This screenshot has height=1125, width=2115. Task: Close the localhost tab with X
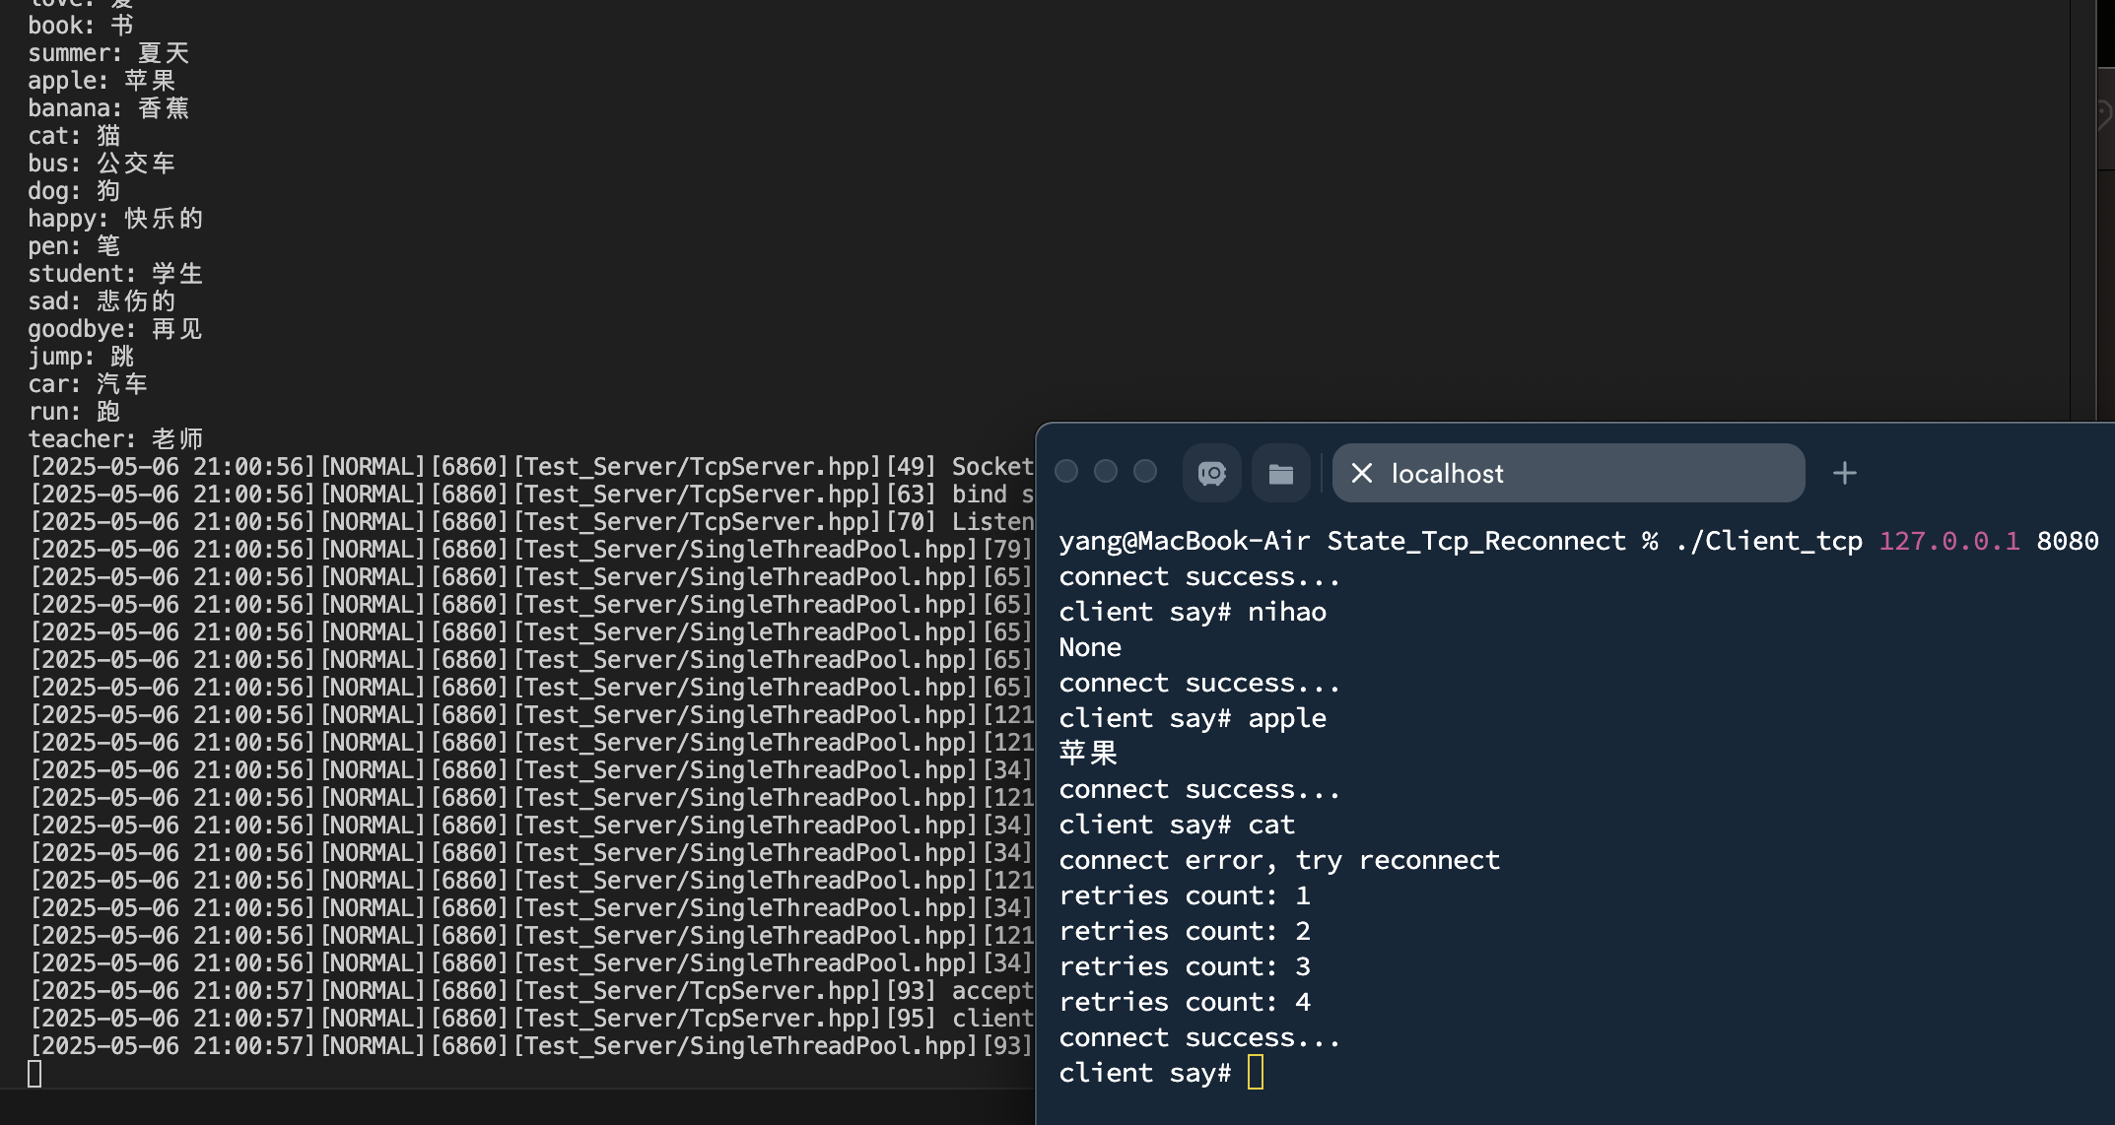point(1362,474)
